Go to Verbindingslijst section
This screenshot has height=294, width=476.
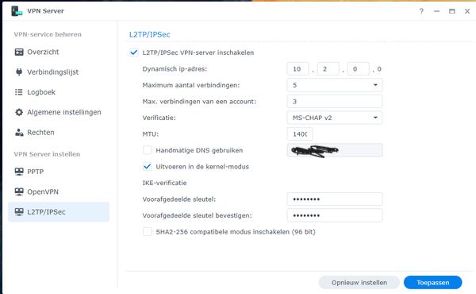(59, 72)
